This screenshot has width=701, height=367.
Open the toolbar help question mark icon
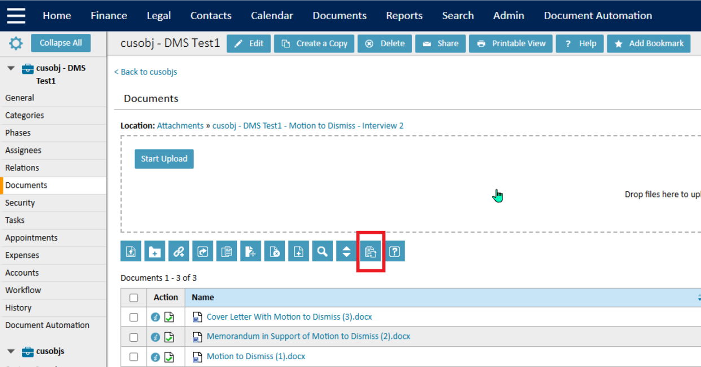[x=395, y=251]
